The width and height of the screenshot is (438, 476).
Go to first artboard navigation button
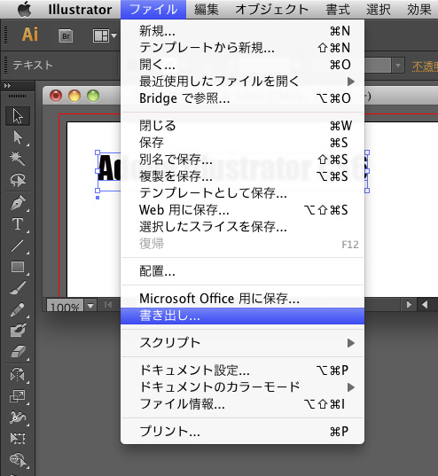tap(108, 305)
